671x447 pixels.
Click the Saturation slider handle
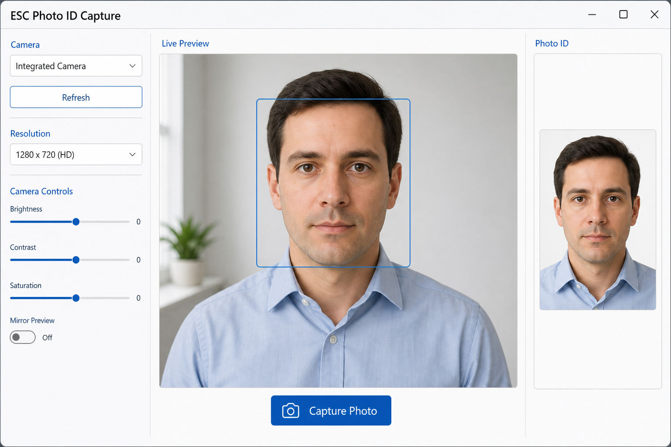tap(76, 298)
